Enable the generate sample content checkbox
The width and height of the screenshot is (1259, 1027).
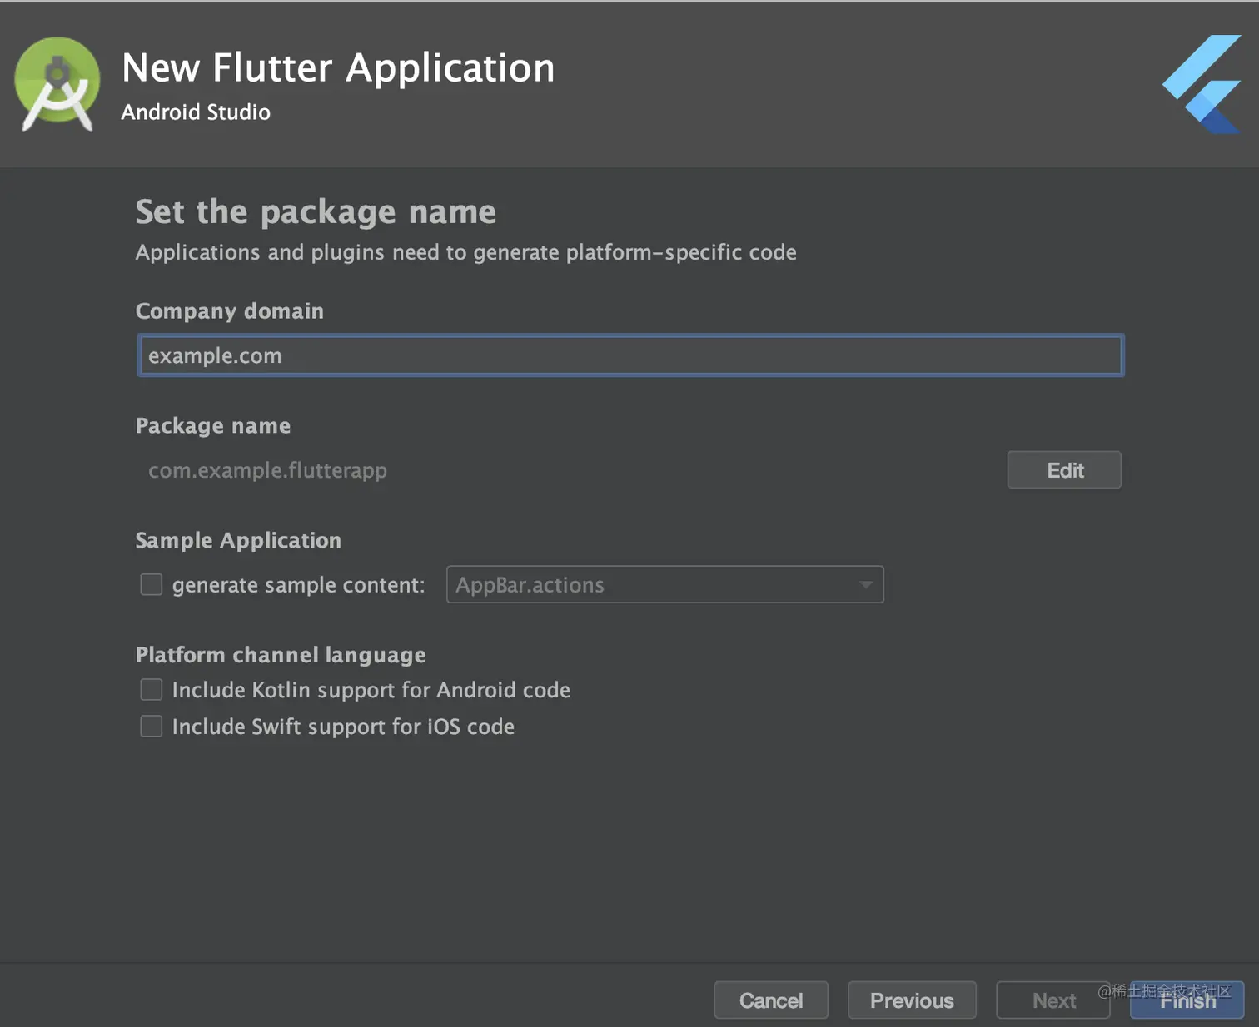[x=152, y=585]
